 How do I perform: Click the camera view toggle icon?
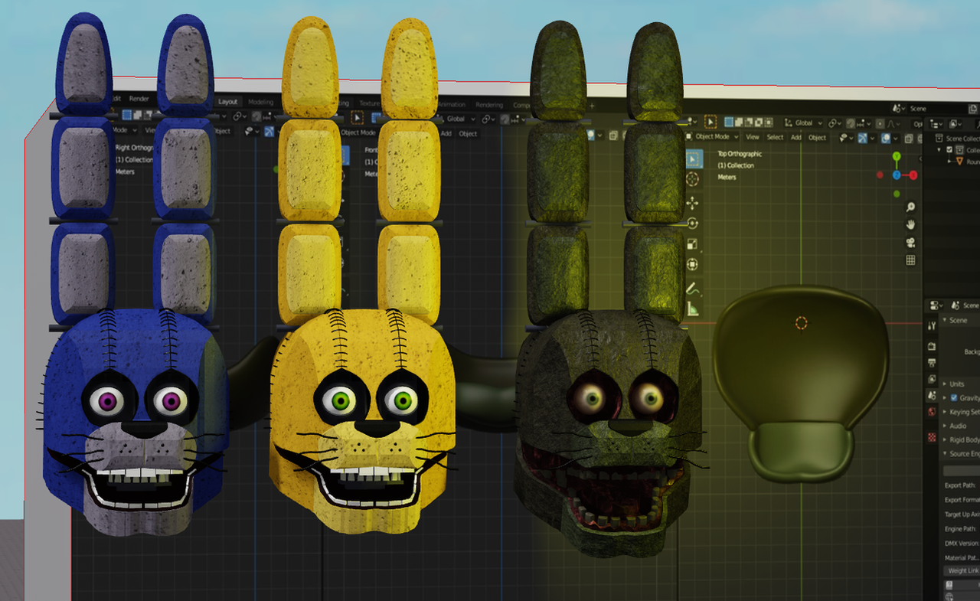click(x=910, y=243)
